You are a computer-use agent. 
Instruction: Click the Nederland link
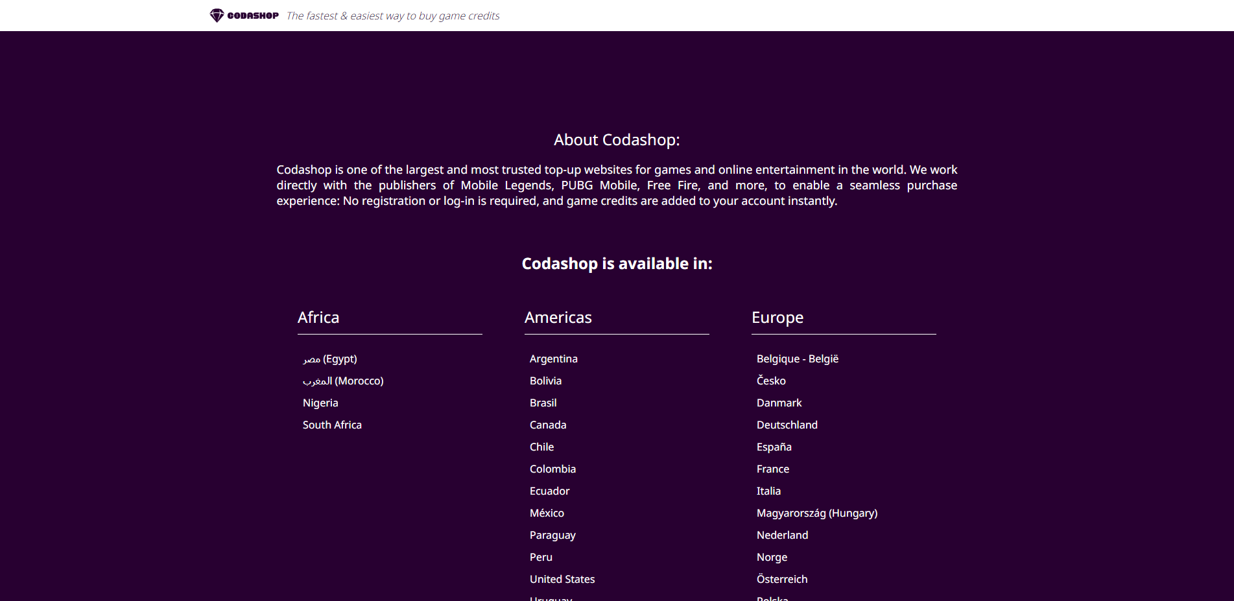pyautogui.click(x=782, y=536)
